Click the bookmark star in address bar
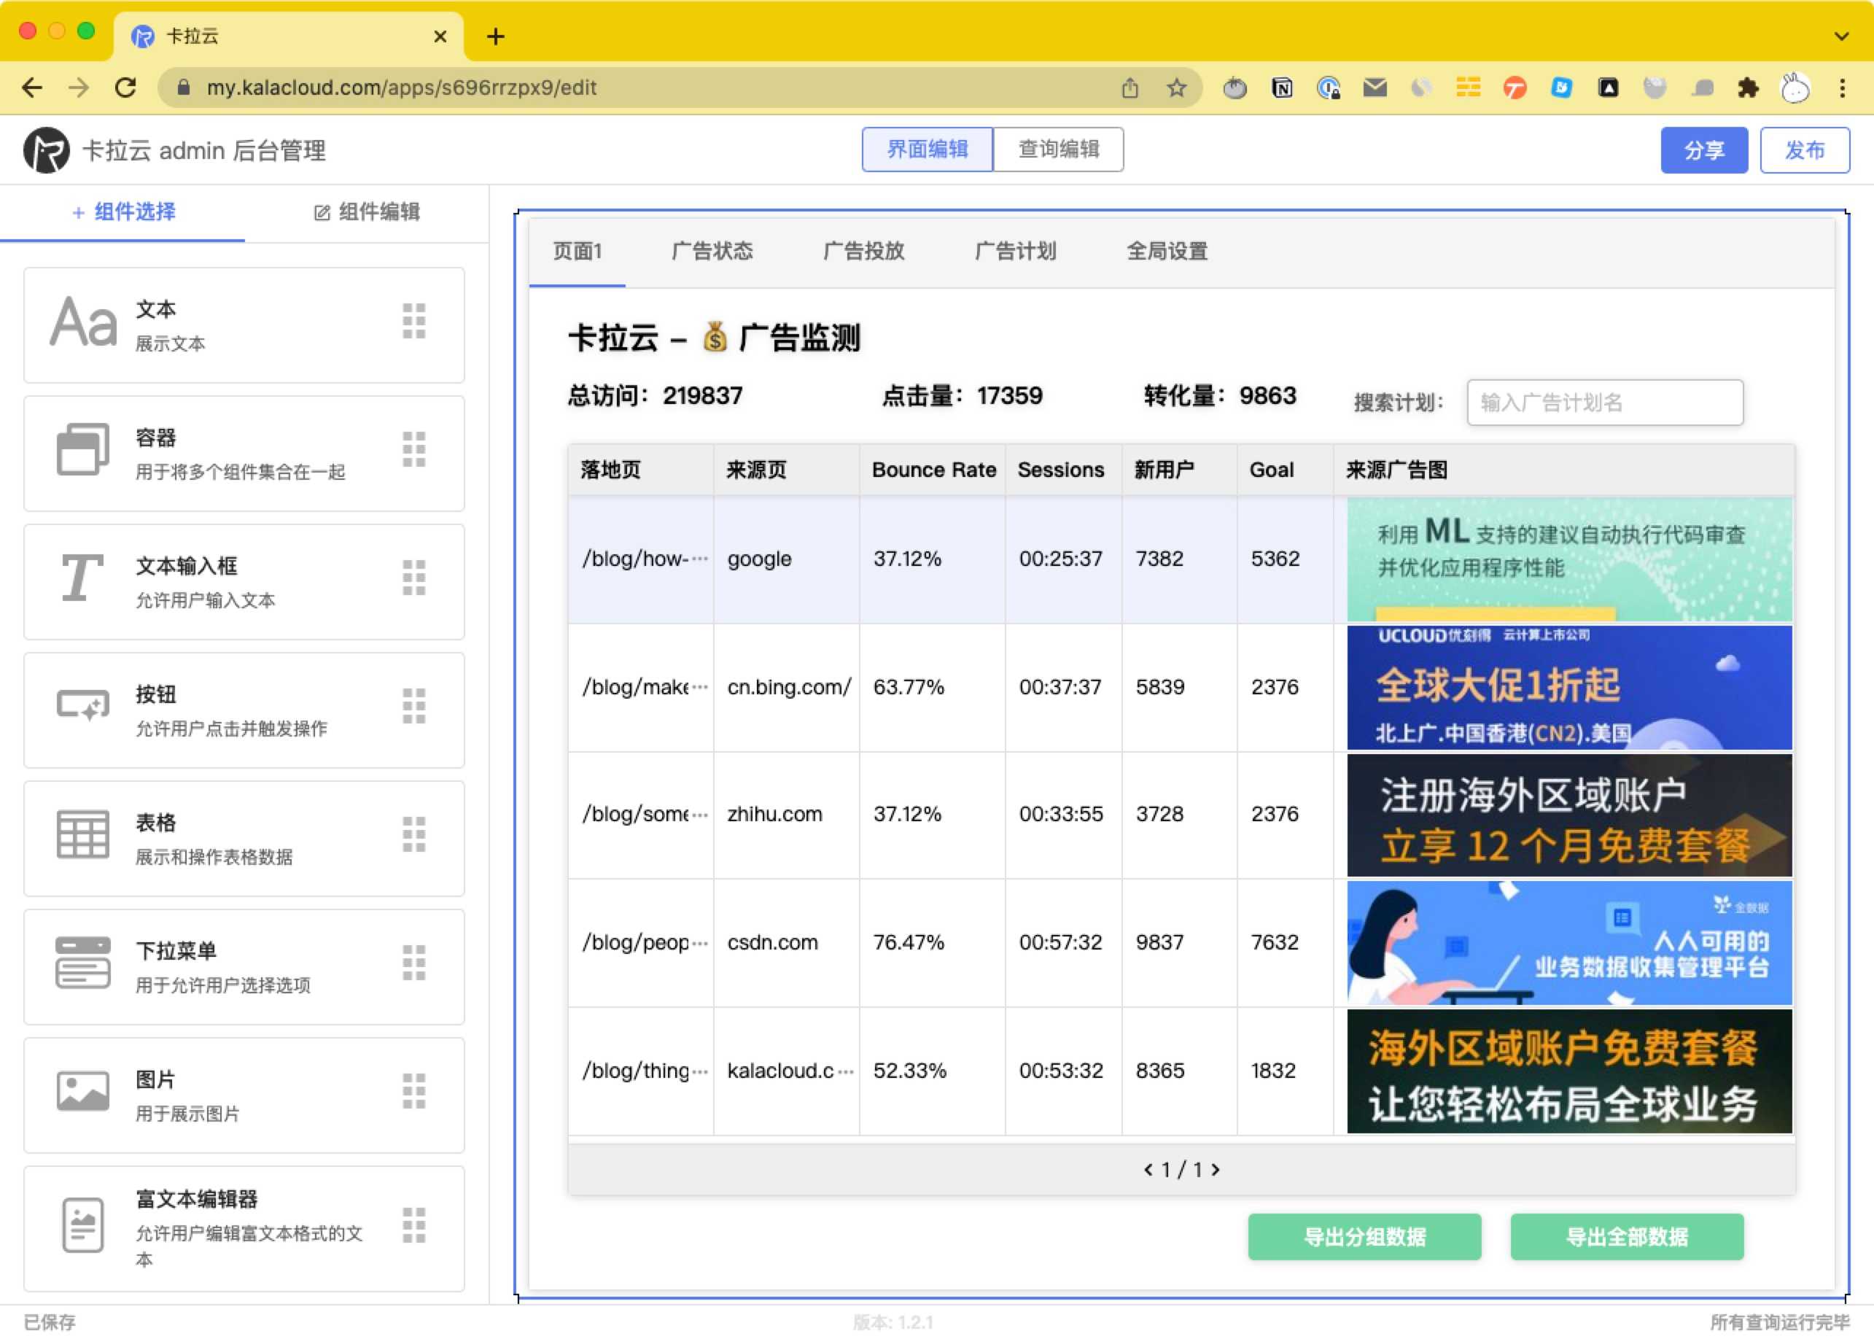The width and height of the screenshot is (1874, 1339). [1176, 88]
